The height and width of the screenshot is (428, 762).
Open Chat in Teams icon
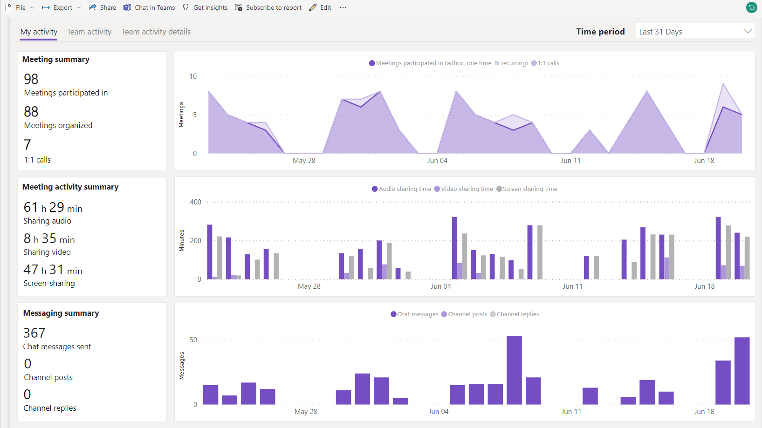127,7
